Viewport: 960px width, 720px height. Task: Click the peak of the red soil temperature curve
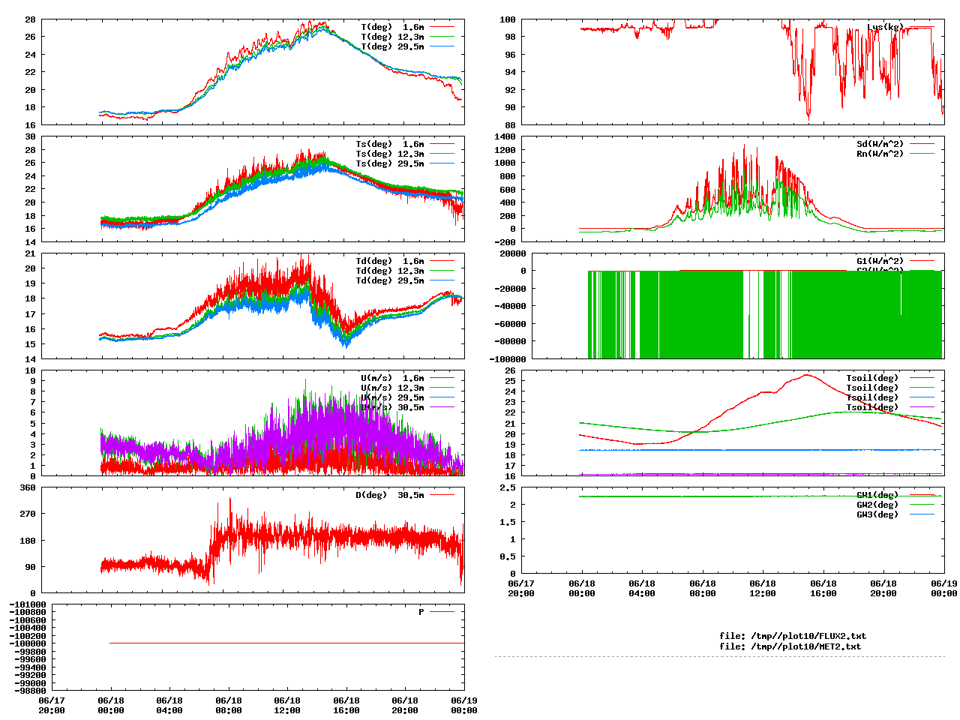[808, 375]
